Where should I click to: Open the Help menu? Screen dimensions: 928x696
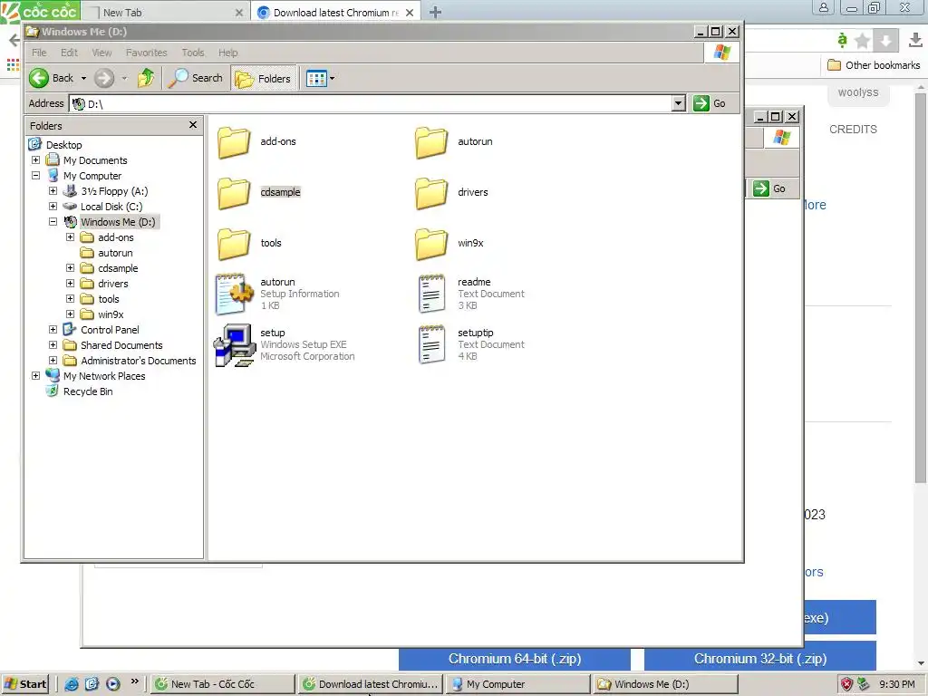(227, 53)
